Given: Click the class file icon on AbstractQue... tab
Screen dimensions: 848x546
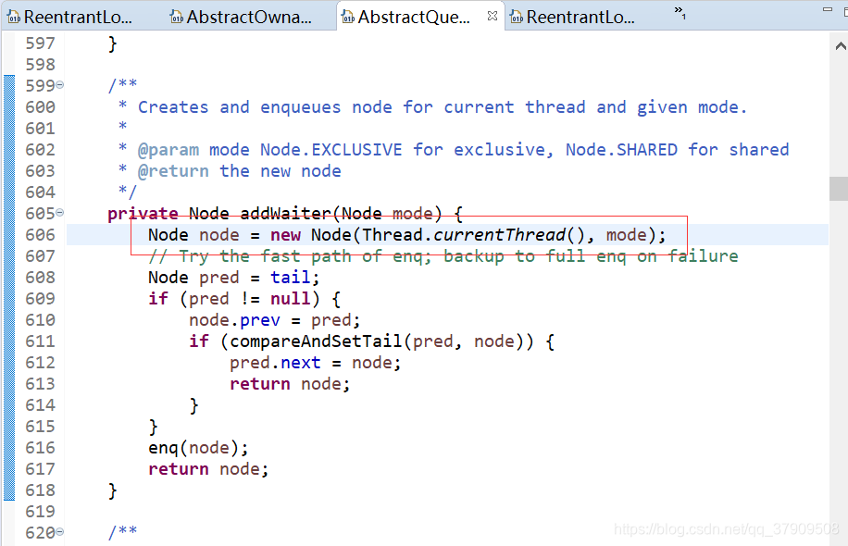Looking at the screenshot, I should (348, 18).
